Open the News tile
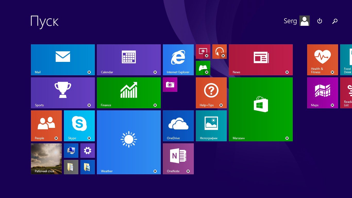352x198 pixels. [x=261, y=60]
